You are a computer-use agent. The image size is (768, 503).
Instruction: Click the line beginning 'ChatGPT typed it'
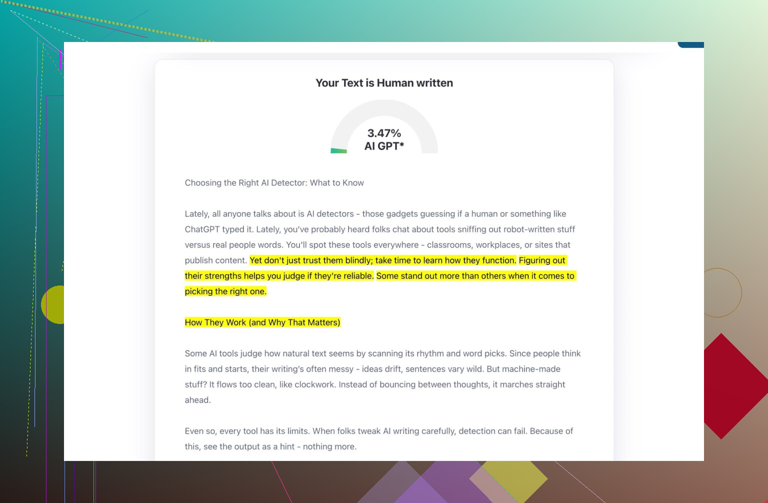pos(379,229)
